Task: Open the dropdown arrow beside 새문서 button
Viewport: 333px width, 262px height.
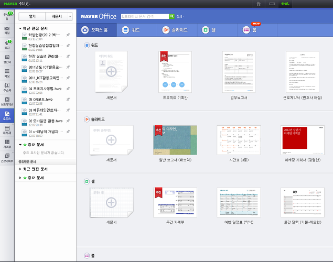Action: [70, 17]
